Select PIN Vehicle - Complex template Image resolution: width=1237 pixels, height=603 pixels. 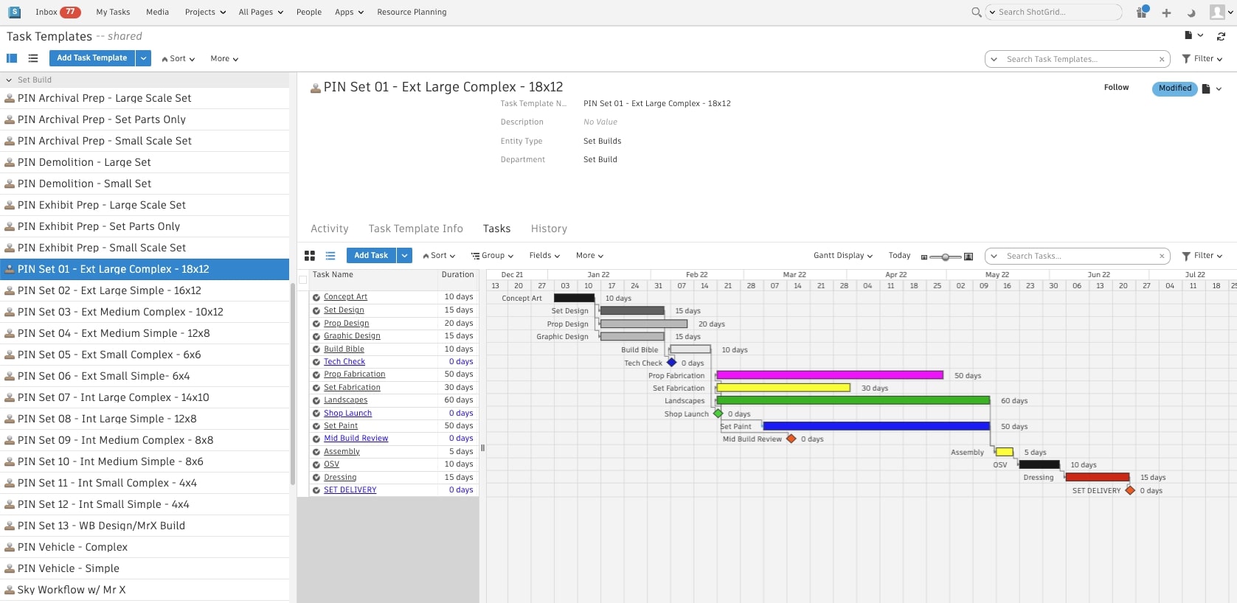click(x=72, y=547)
